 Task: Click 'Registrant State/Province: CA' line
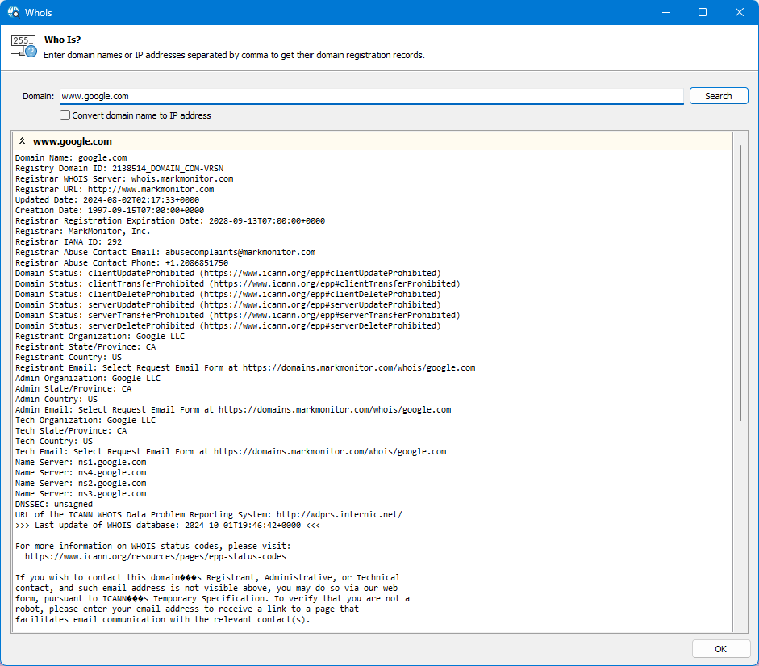(x=85, y=347)
